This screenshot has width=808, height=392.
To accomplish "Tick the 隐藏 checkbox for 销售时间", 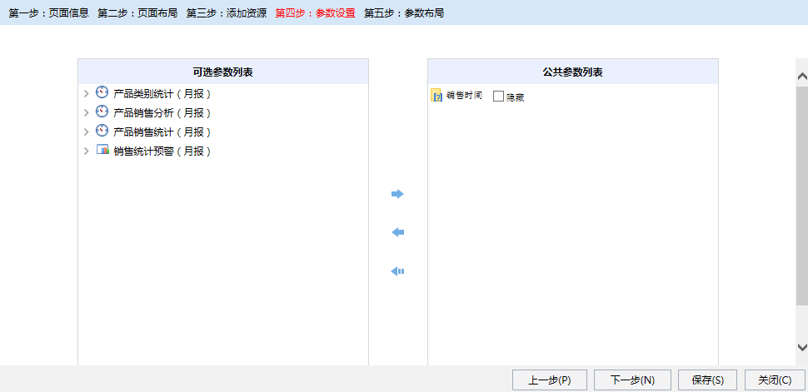I will (498, 97).
